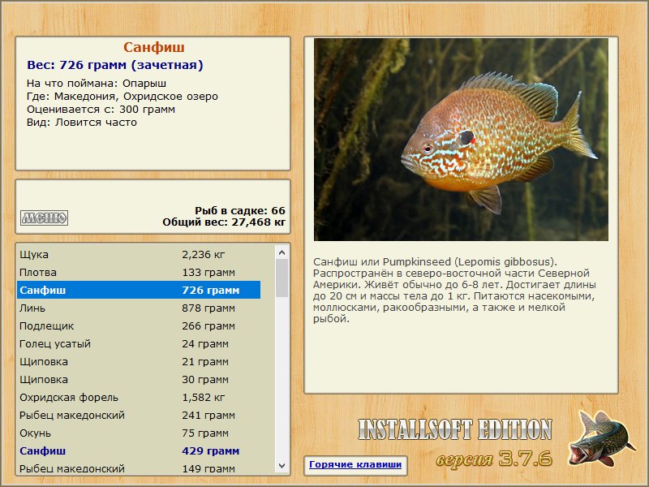
Task: Select Рыбец македонский 149 грамм row
Action: 139,468
